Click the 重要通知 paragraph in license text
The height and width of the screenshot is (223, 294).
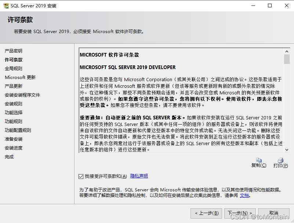181,133
